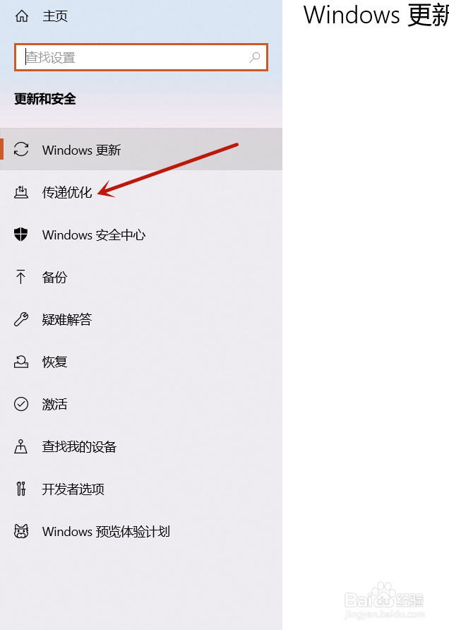This screenshot has height=630, width=449.
Task: Click the Windows Security shield icon
Action: 21,234
